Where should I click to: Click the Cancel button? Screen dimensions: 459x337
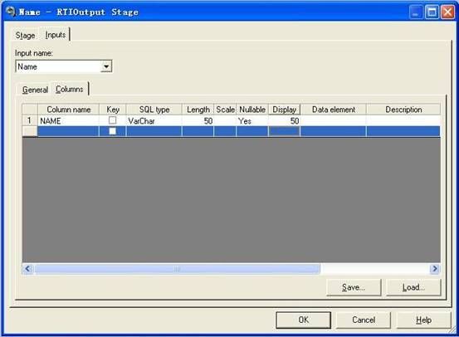(364, 320)
